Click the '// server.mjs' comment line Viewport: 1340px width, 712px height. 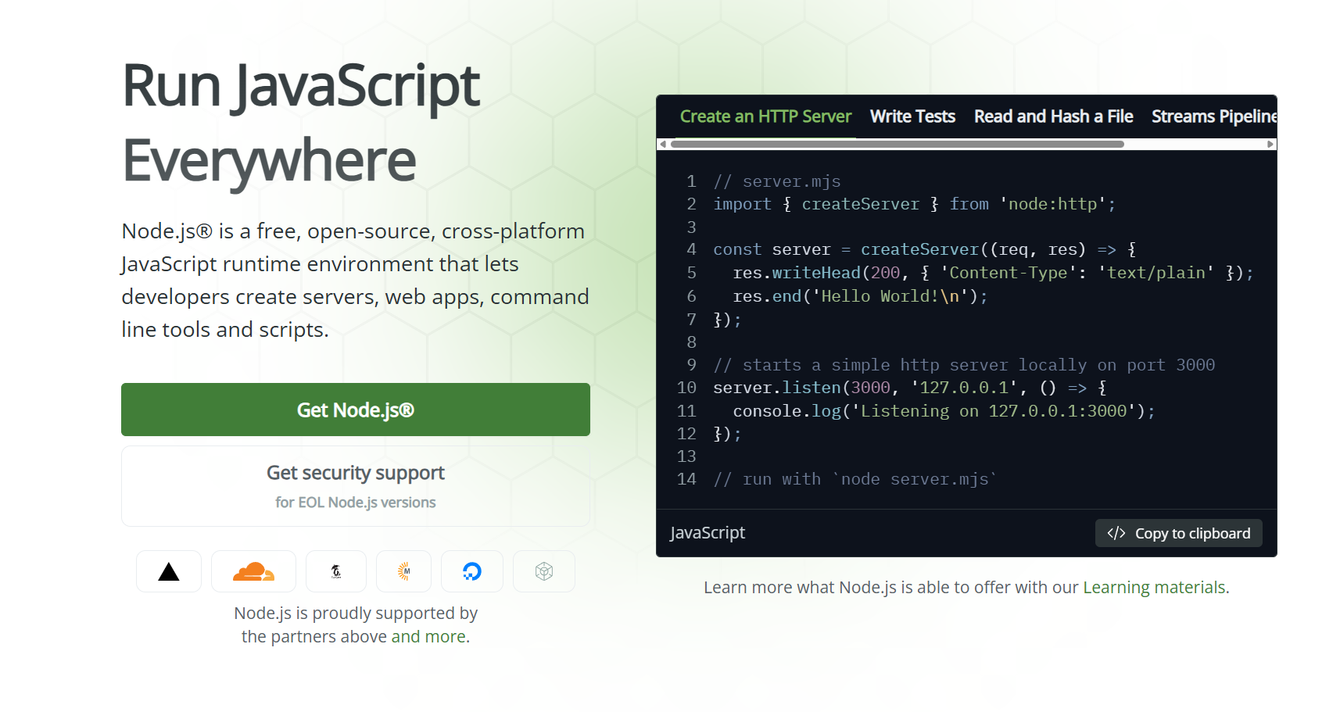click(x=777, y=181)
